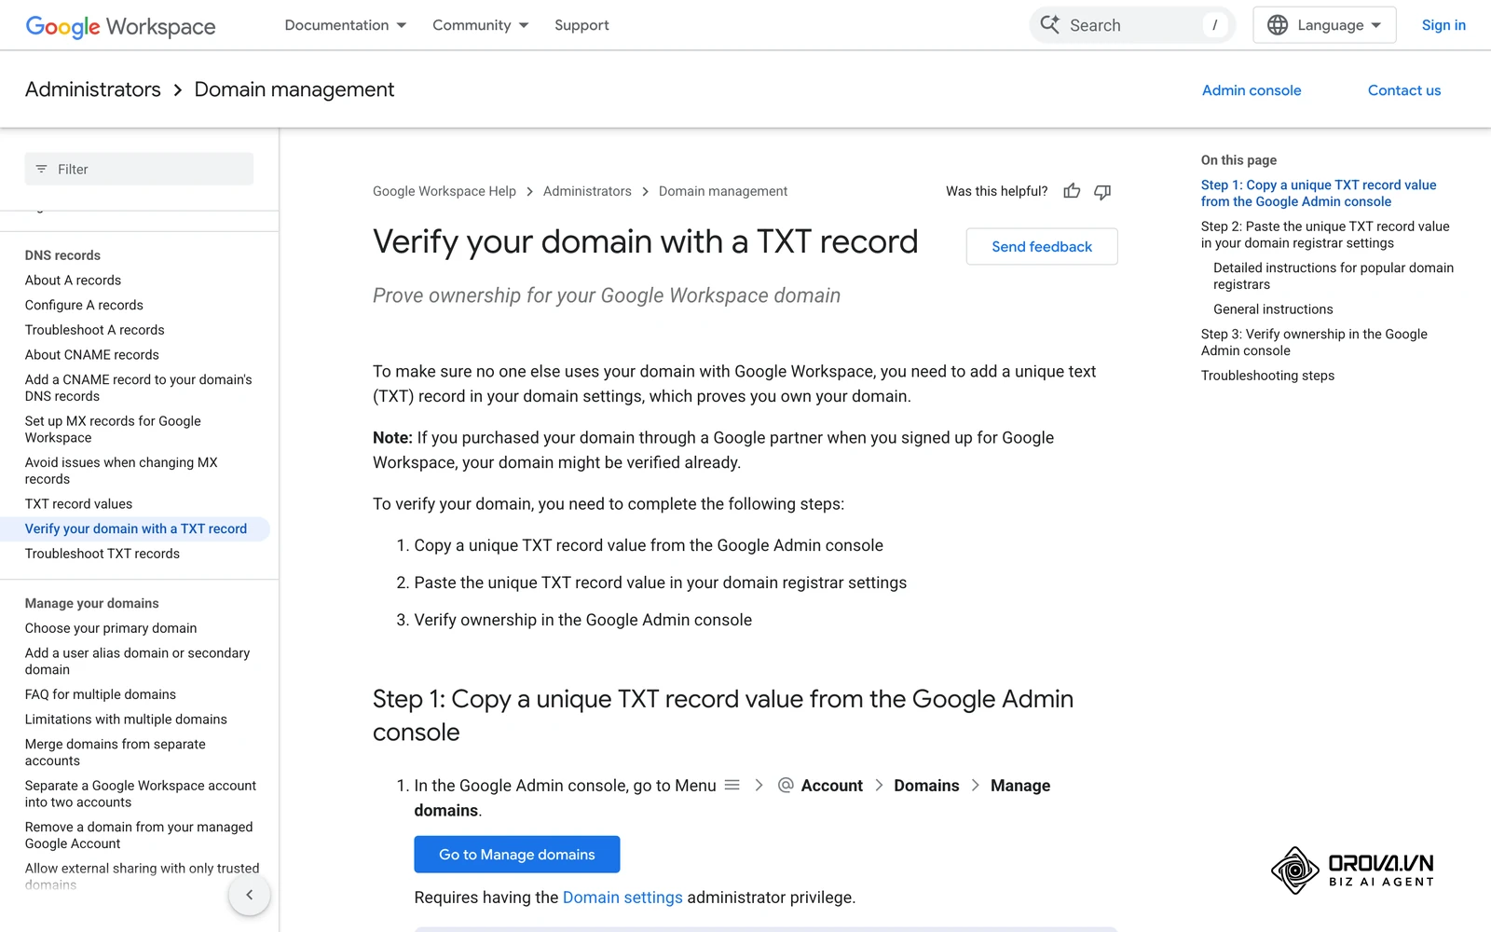This screenshot has height=932, width=1491.
Task: Open the Support menu item
Action: point(581,25)
